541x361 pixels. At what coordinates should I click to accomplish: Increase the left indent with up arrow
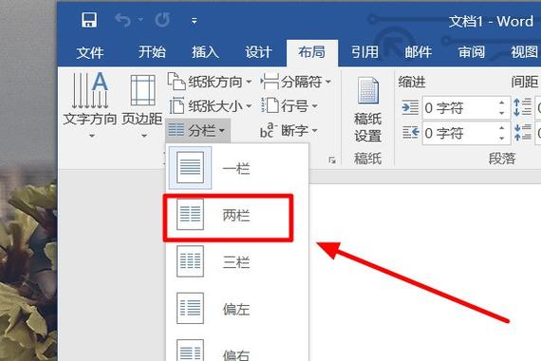click(502, 103)
